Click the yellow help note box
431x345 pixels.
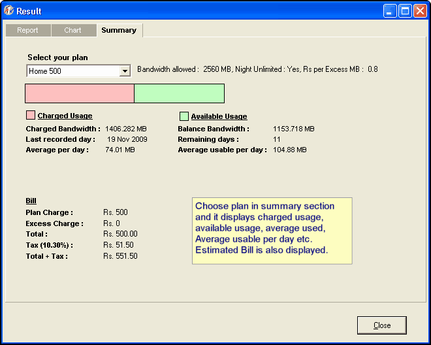(x=272, y=231)
